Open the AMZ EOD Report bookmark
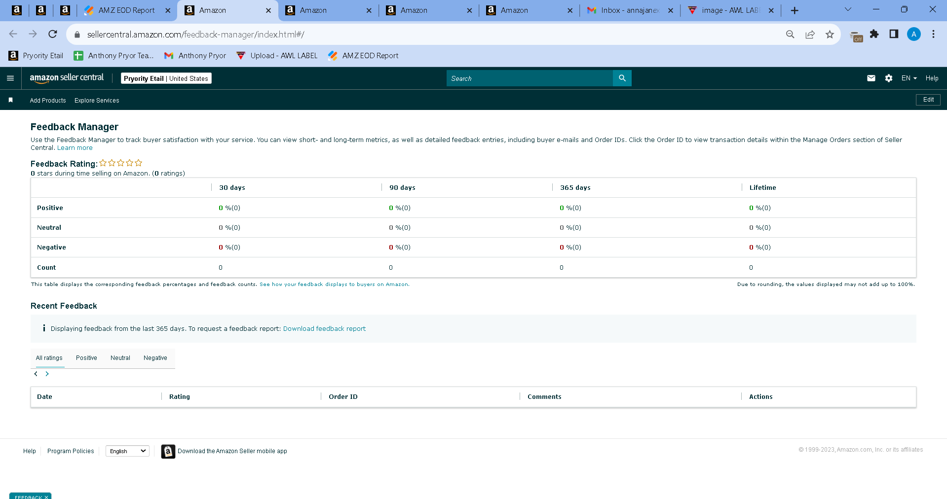The image size is (947, 499). click(x=363, y=56)
